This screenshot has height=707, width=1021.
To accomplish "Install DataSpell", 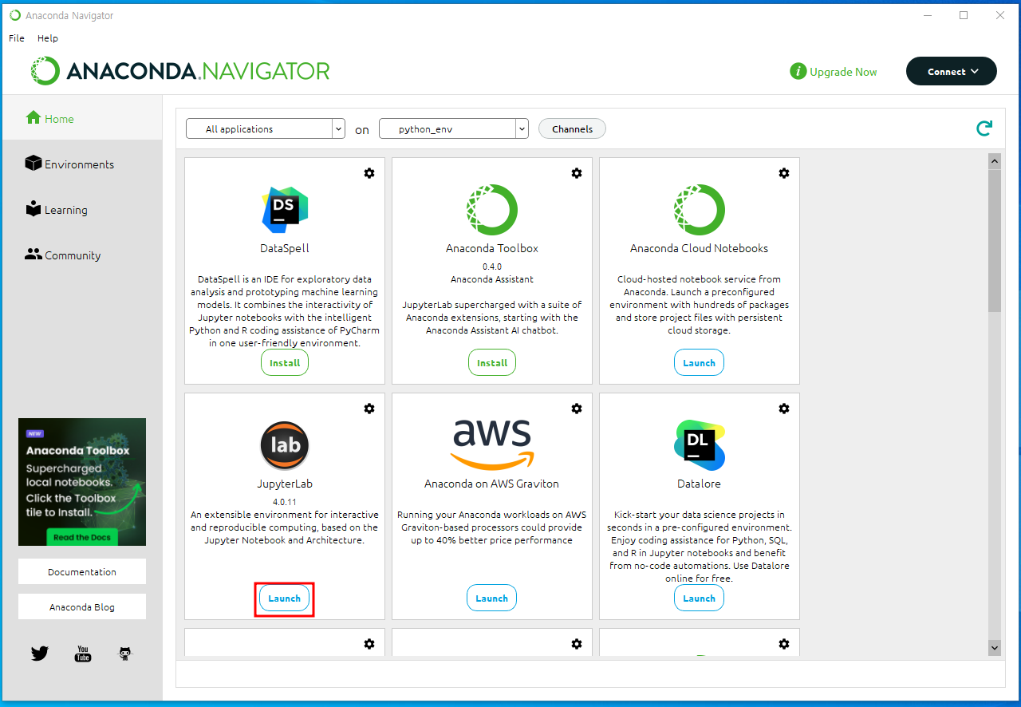I will [285, 362].
